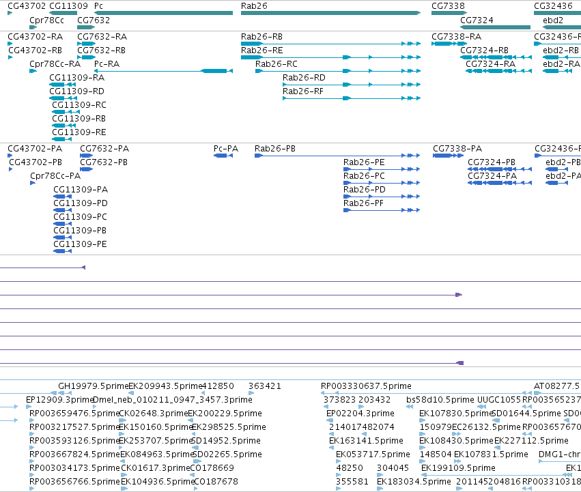The width and height of the screenshot is (581, 492).
Task: Click transcript CG11309-RB
Action: coord(63,126)
